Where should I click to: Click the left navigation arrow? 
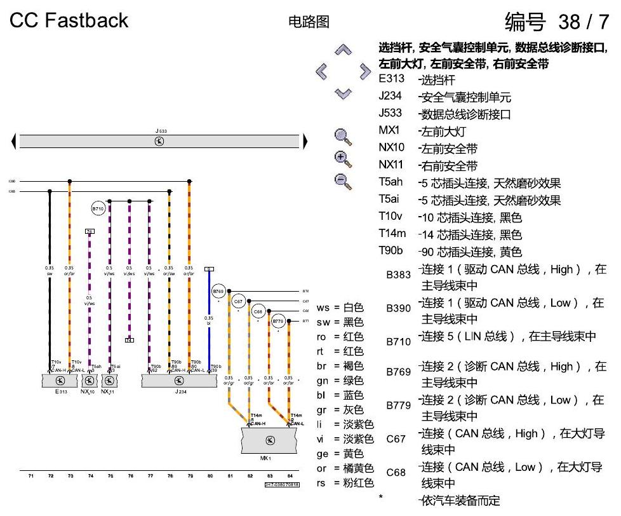[x=321, y=72]
